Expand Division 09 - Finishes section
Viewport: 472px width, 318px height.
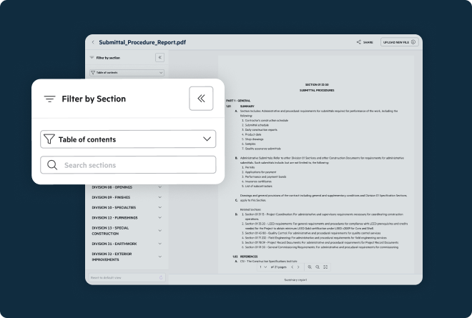[159, 197]
